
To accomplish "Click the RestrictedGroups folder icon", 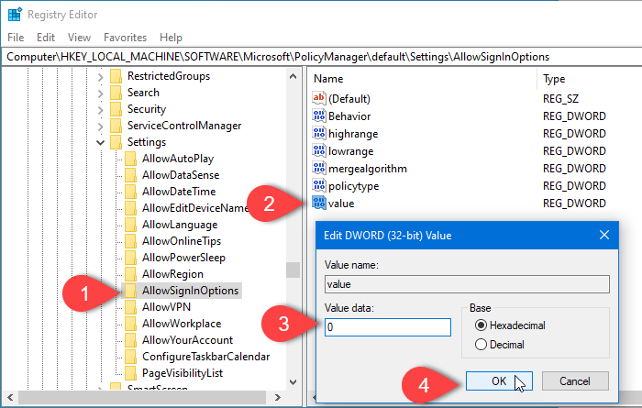I will (116, 76).
